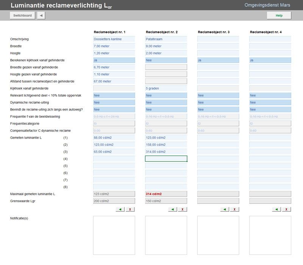Click red X button under Reclameobject nr. 3

(x=234, y=209)
